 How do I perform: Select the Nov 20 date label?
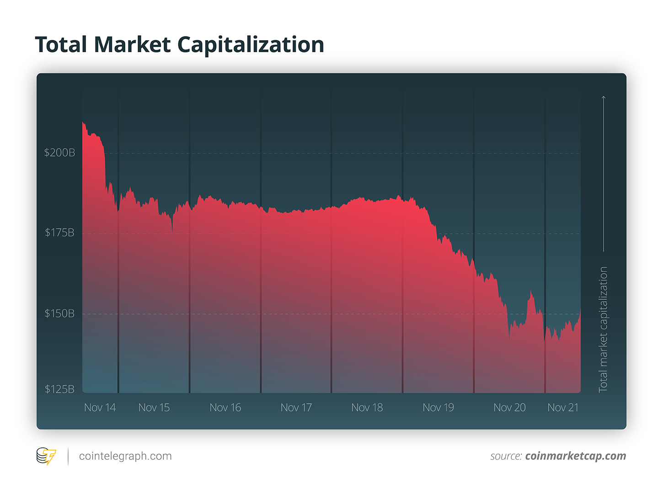[509, 407]
